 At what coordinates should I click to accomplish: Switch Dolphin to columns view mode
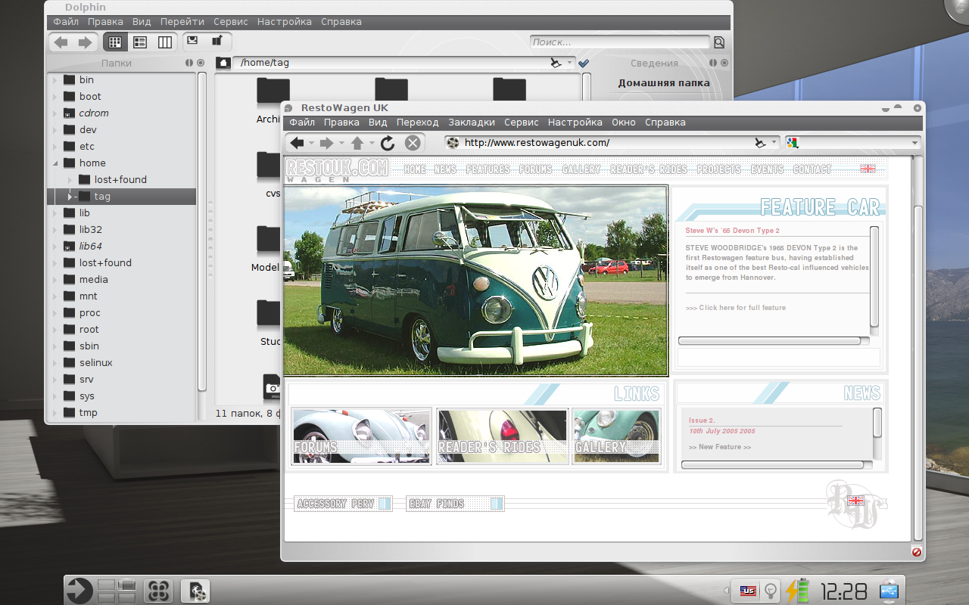(164, 42)
